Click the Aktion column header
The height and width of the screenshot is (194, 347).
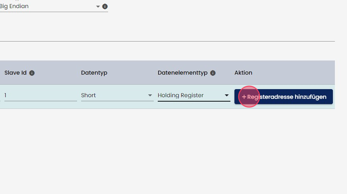tap(243, 73)
